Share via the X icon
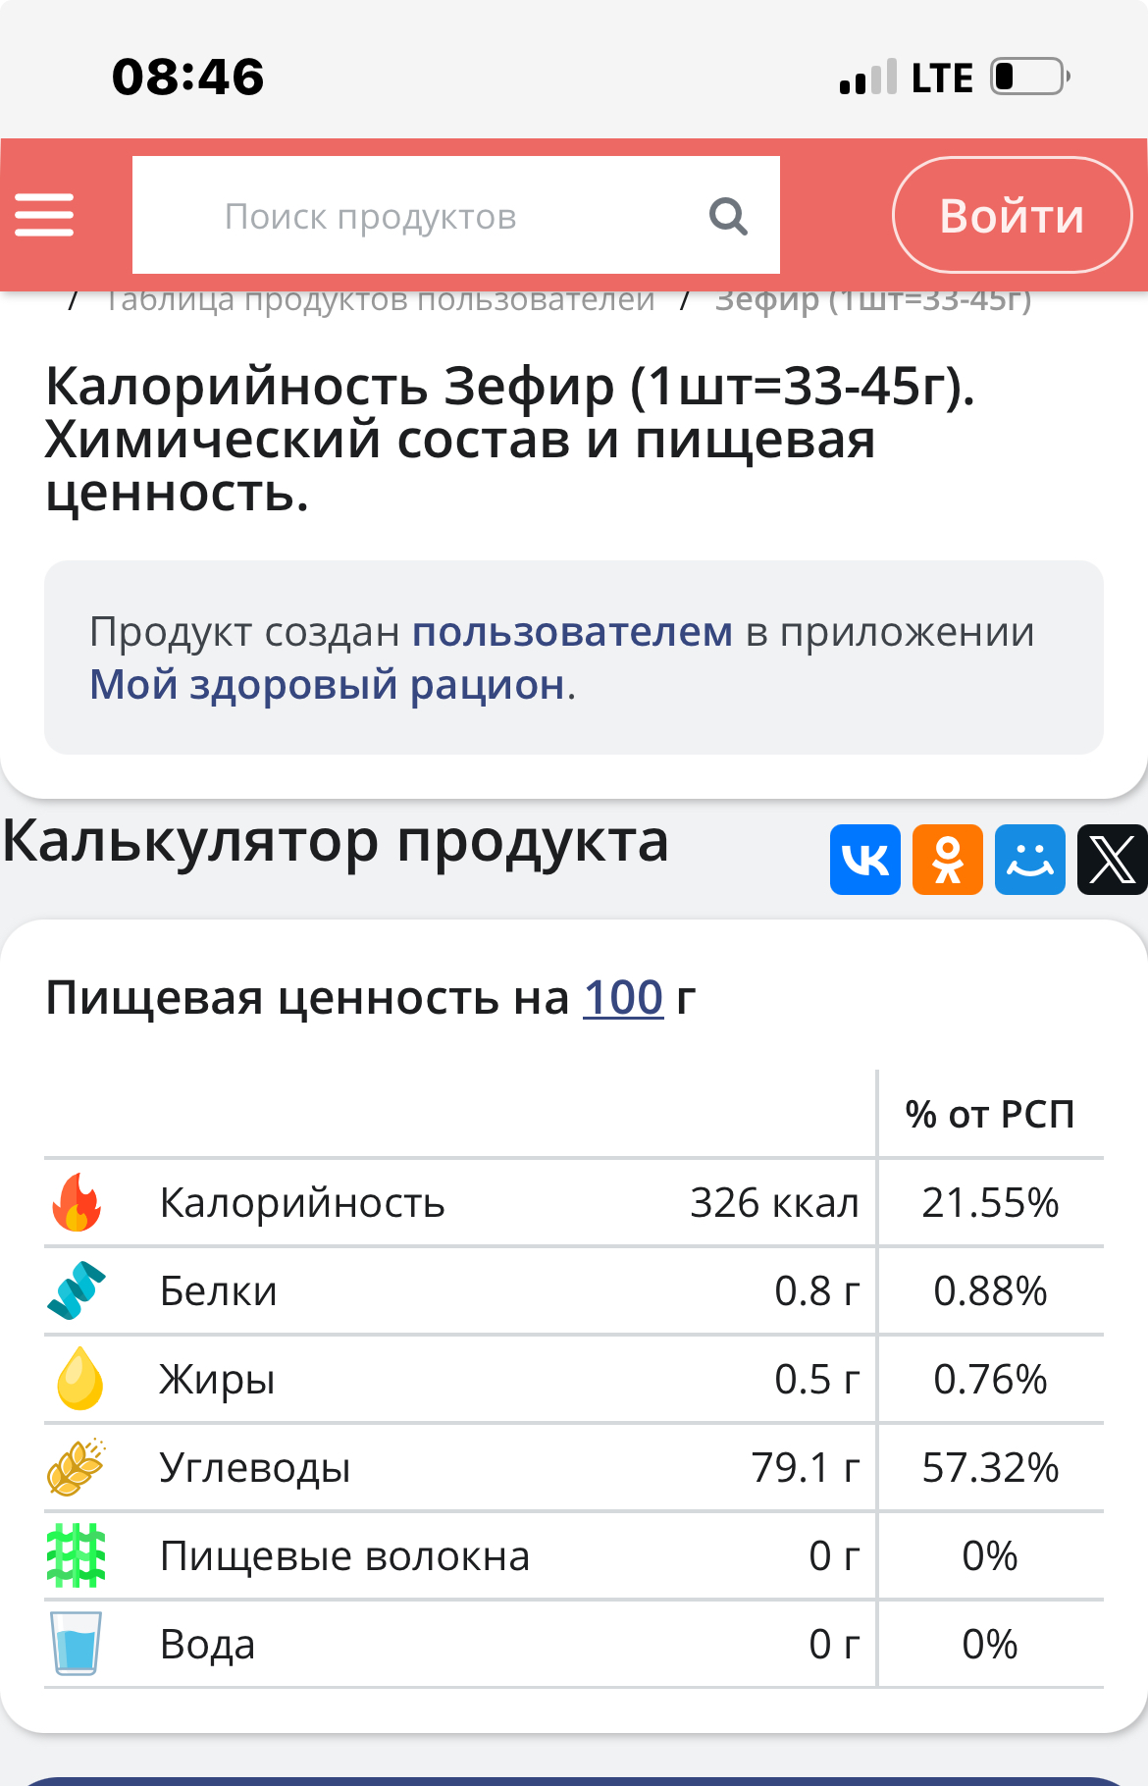 1113,860
